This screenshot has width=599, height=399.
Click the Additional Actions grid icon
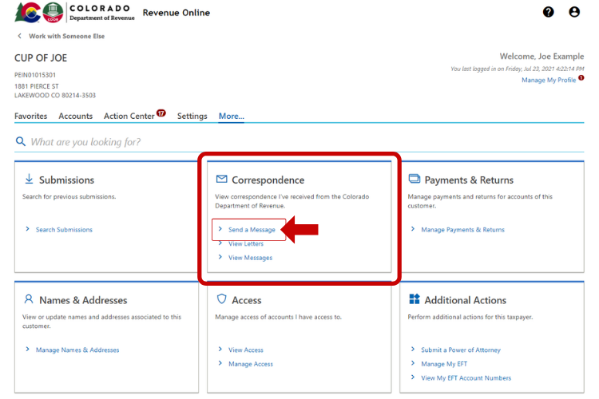point(415,299)
